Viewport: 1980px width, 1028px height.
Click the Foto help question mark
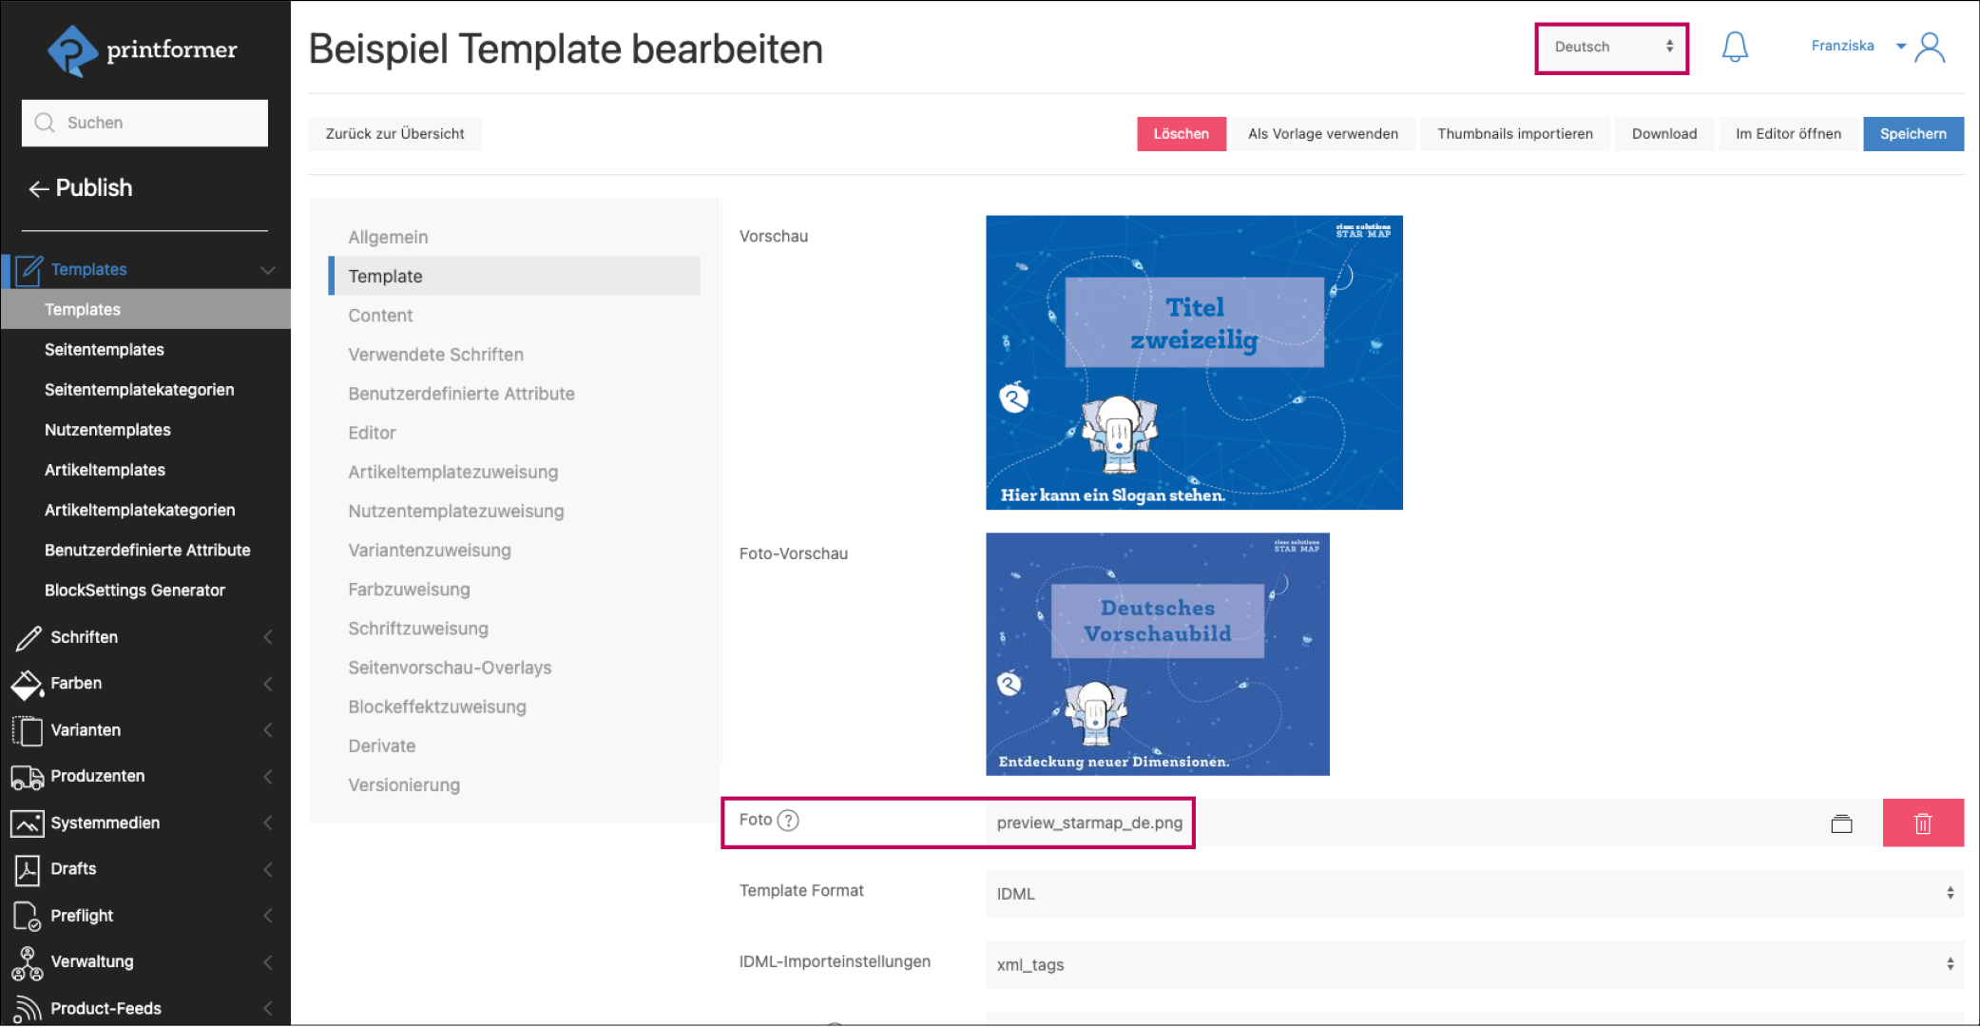(x=788, y=820)
